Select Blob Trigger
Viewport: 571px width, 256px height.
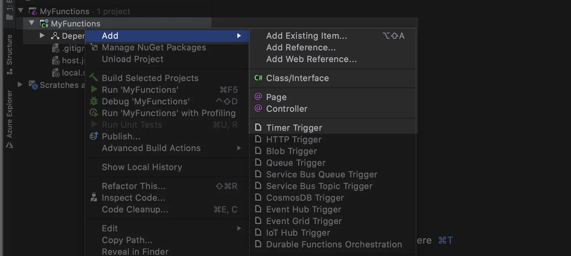(333, 151)
